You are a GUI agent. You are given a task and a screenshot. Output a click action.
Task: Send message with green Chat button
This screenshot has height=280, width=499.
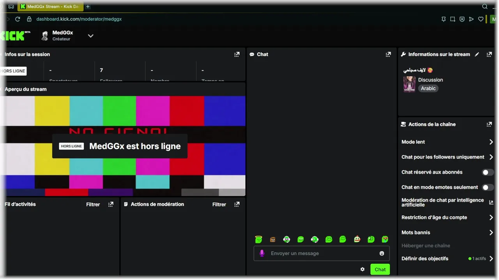380,269
